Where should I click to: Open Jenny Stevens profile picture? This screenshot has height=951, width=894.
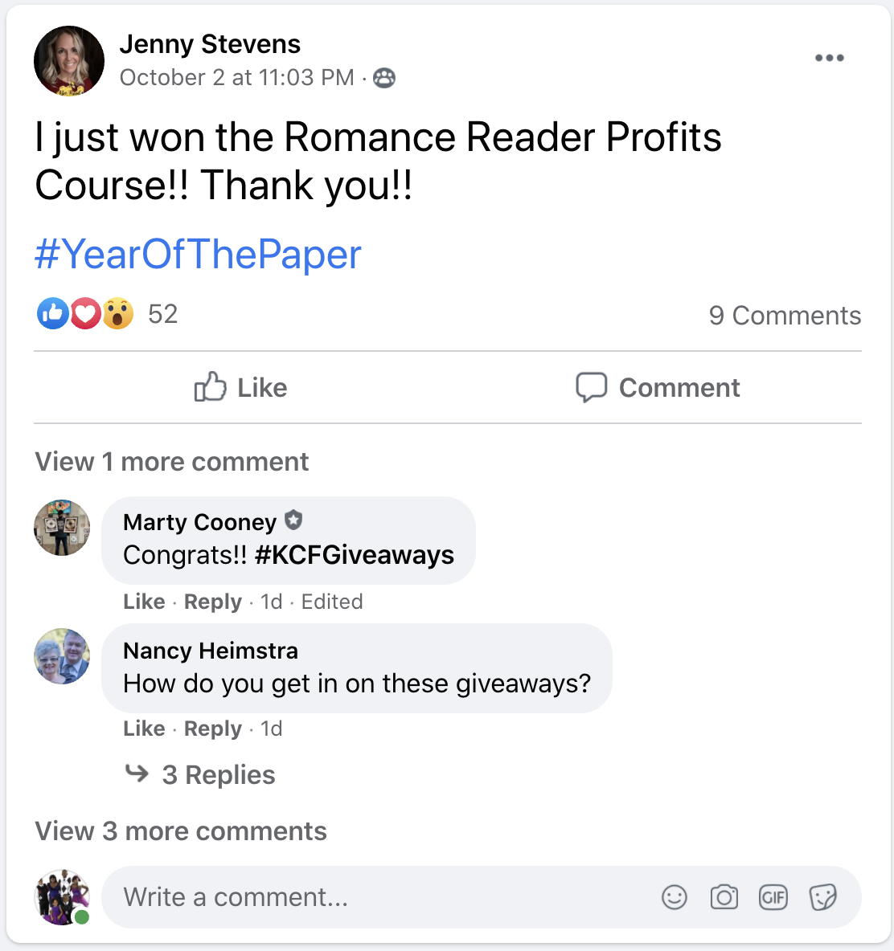(69, 61)
